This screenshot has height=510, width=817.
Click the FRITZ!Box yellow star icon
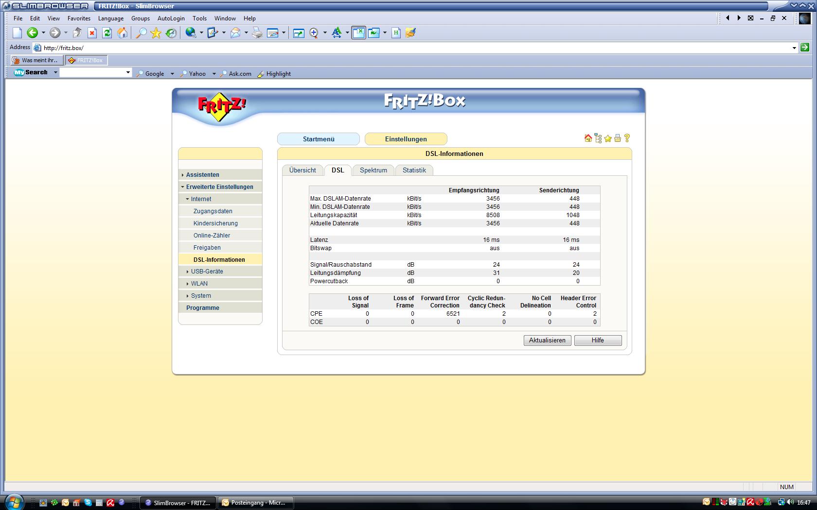coord(608,138)
